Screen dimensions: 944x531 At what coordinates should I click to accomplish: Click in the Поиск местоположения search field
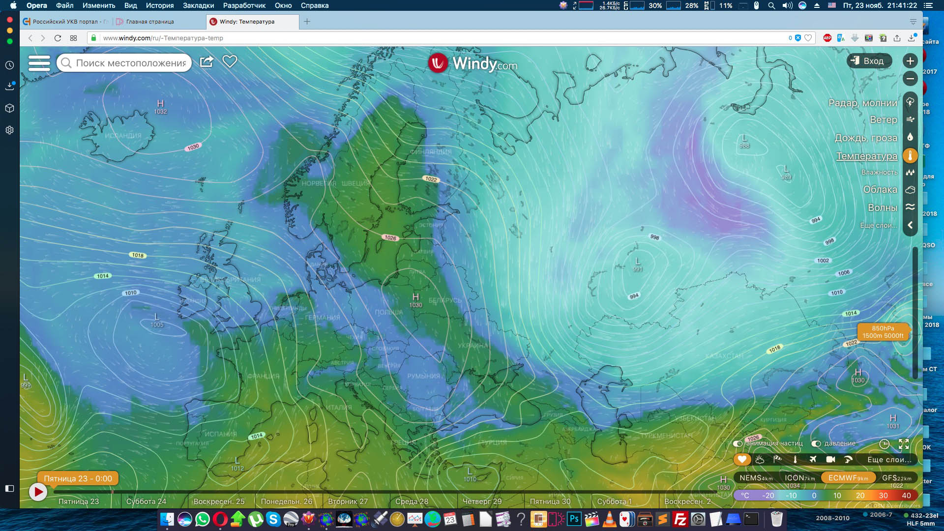click(130, 63)
